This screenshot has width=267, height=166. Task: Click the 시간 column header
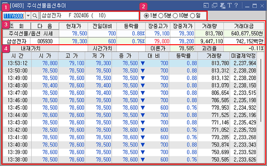[17, 56]
